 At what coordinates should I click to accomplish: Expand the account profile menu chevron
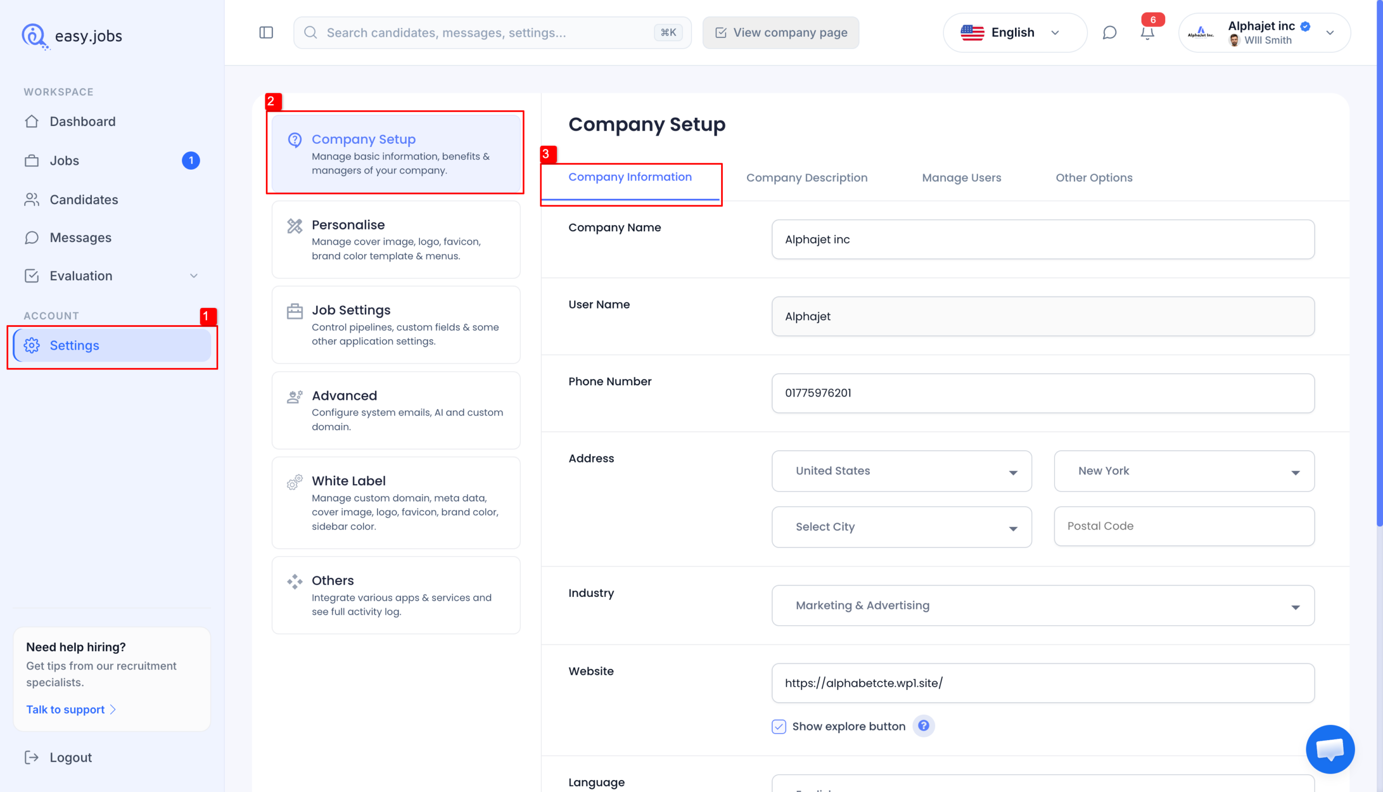click(x=1330, y=32)
